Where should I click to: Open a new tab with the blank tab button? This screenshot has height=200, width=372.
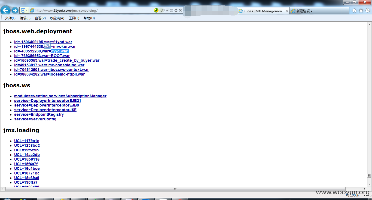346,11
